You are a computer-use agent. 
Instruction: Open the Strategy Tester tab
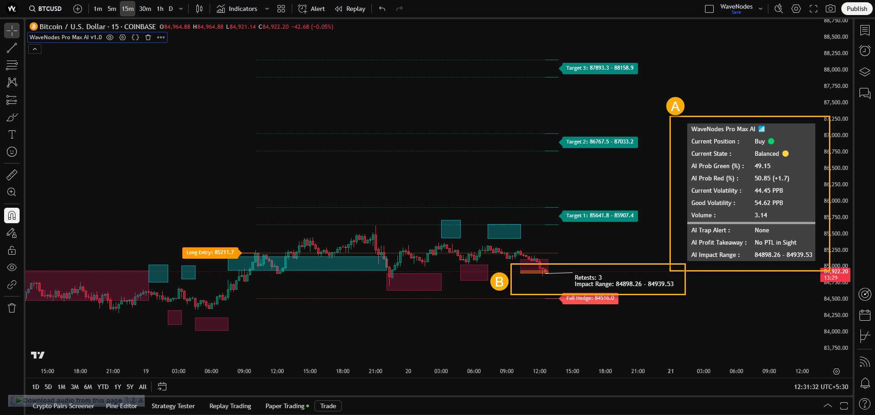pyautogui.click(x=173, y=406)
